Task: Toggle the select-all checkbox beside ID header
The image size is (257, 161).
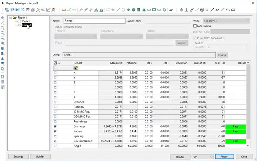Action: coord(55,63)
